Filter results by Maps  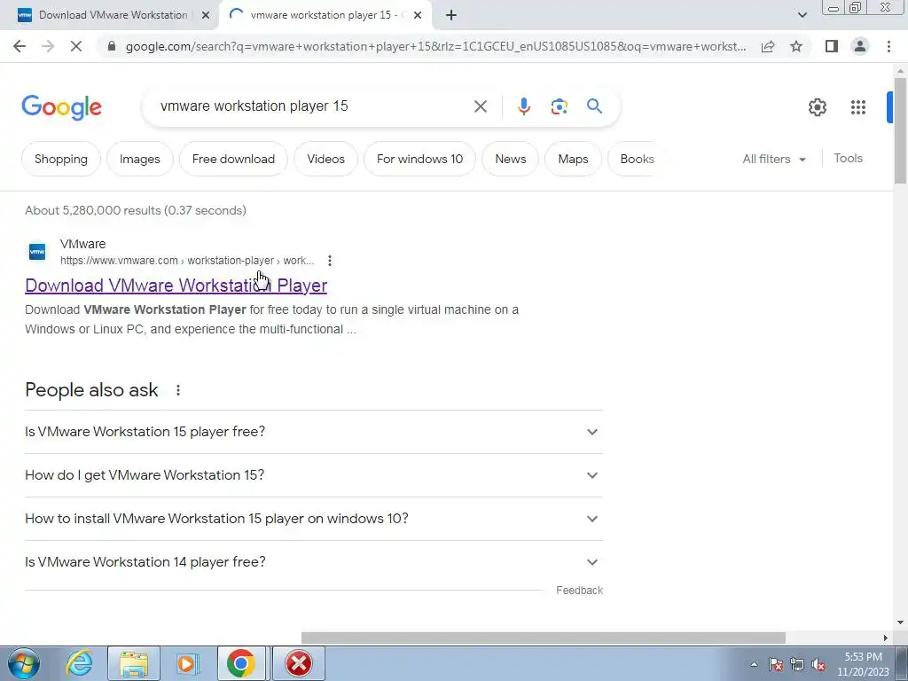coord(573,159)
